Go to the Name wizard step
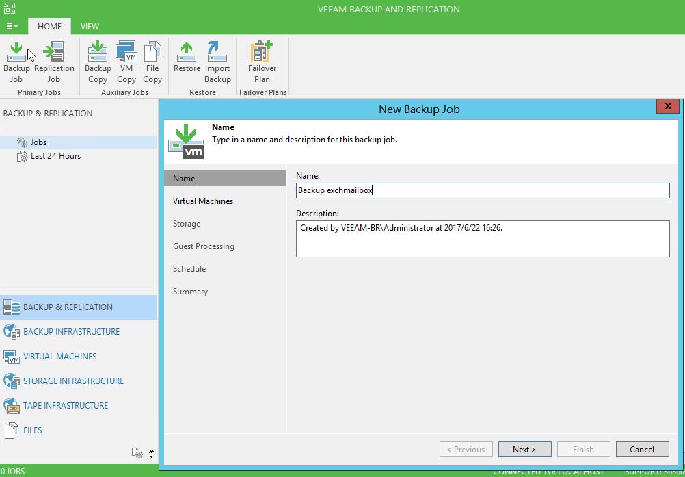This screenshot has height=477, width=685. click(x=225, y=179)
